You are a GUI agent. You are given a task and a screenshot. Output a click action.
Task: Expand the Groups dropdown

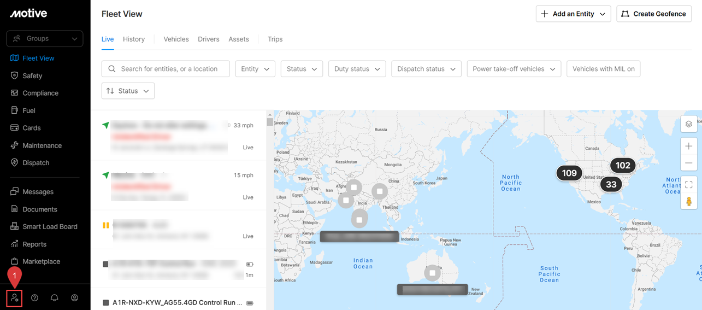[x=45, y=39]
